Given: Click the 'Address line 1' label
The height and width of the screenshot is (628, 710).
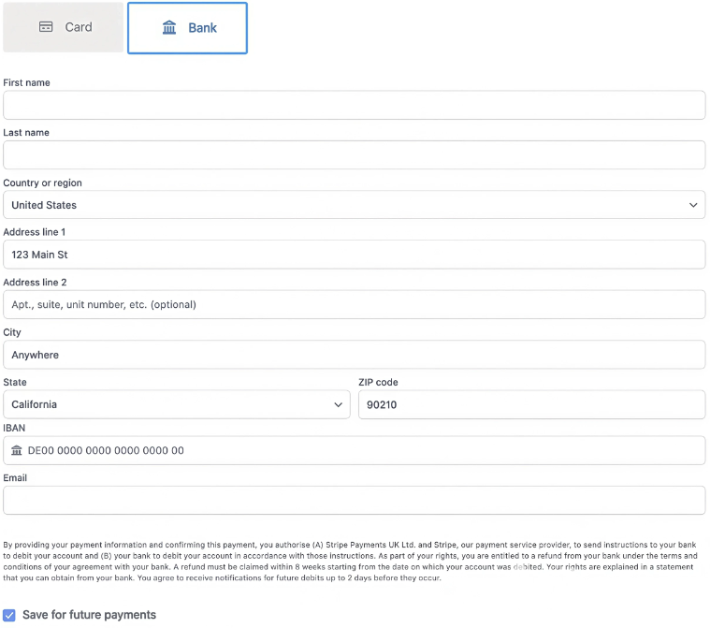Looking at the screenshot, I should (35, 232).
